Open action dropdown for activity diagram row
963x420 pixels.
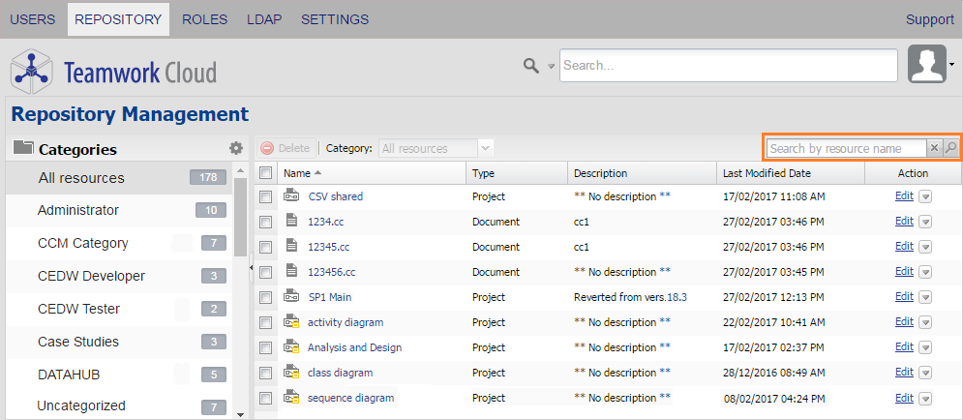pyautogui.click(x=925, y=322)
